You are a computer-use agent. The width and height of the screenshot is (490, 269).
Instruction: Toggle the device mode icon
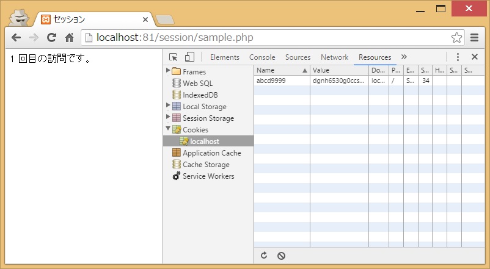[x=189, y=57]
